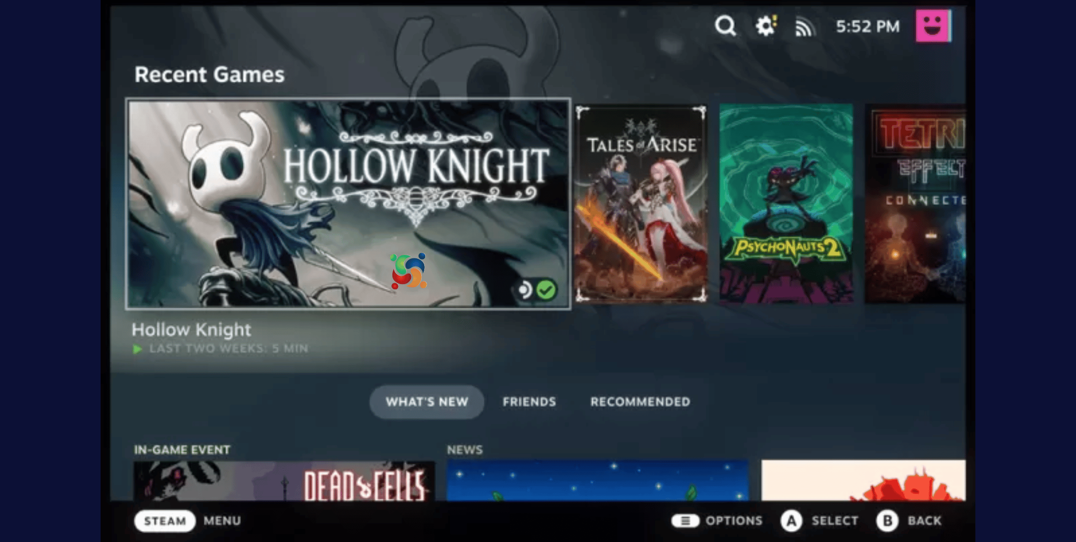Select the Tetris Effect Connected cover
This screenshot has width=1076, height=542.
pyautogui.click(x=915, y=204)
